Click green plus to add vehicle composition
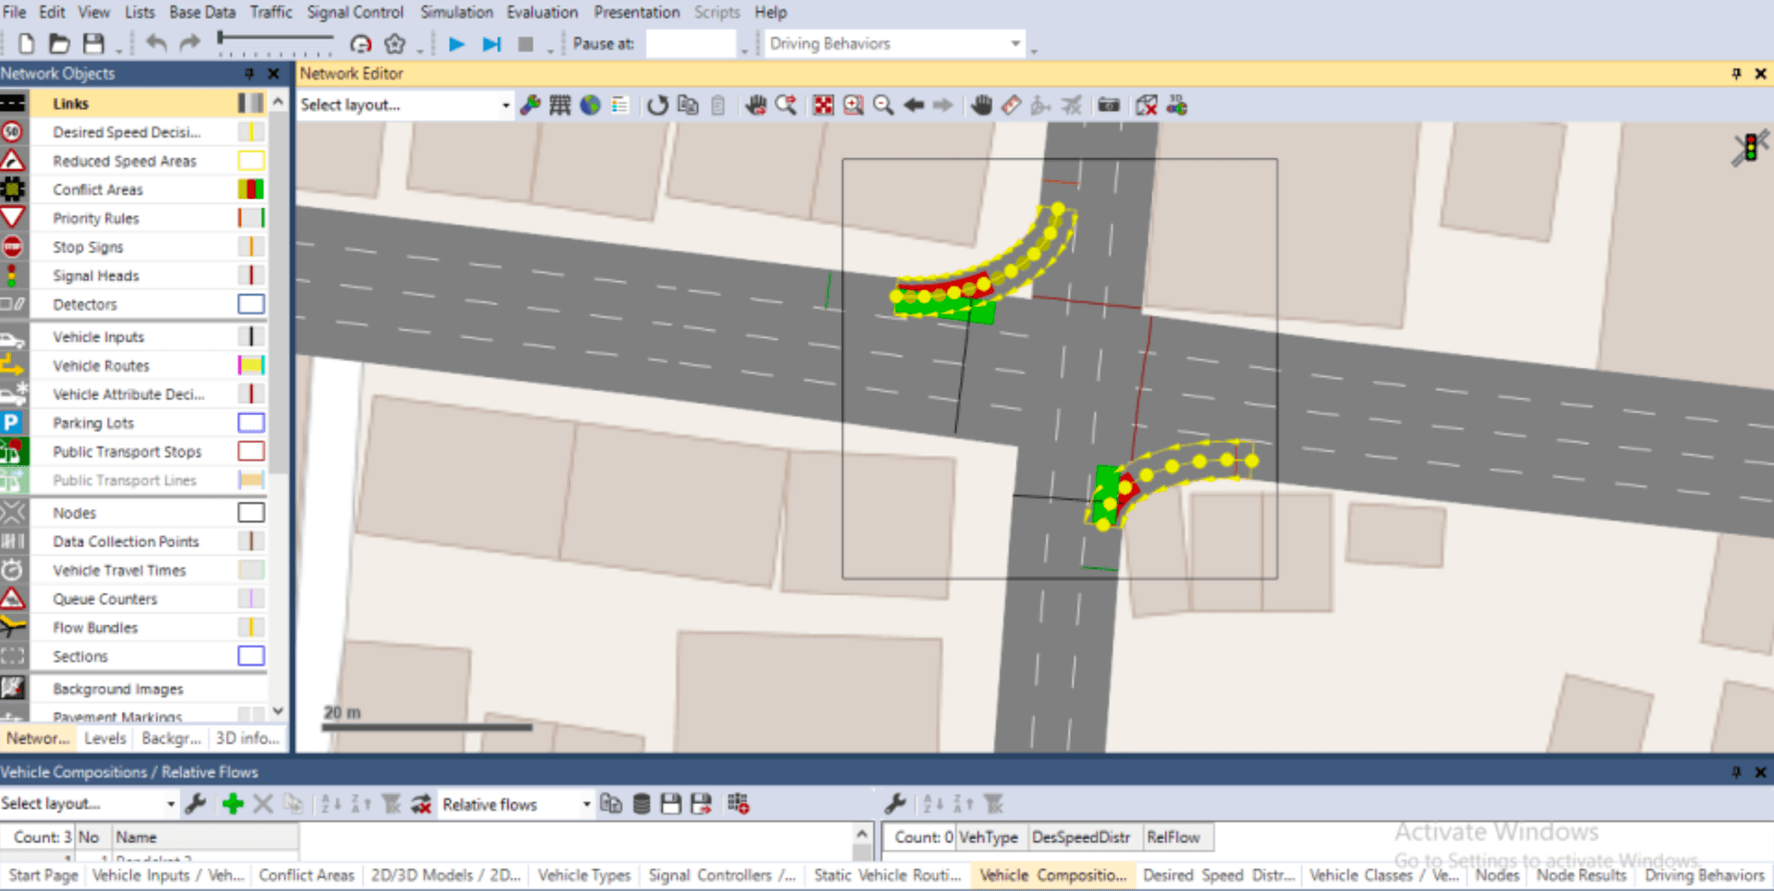This screenshot has height=891, width=1774. 233,804
